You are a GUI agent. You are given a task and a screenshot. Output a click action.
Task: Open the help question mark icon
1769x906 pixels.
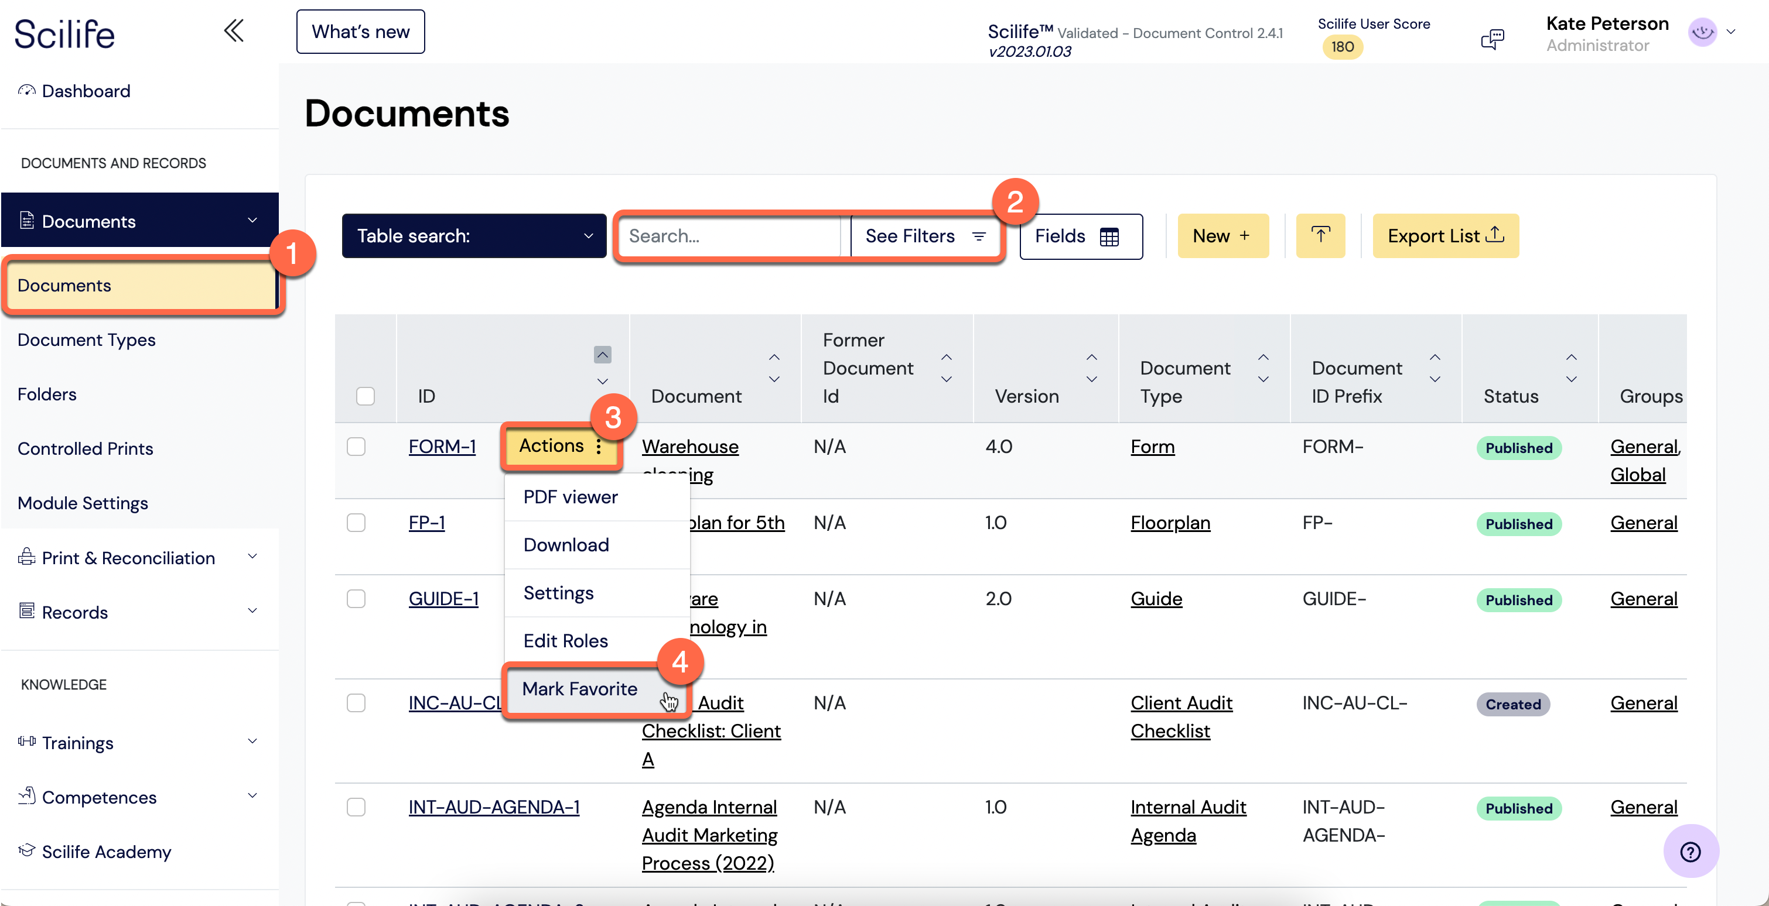tap(1691, 852)
